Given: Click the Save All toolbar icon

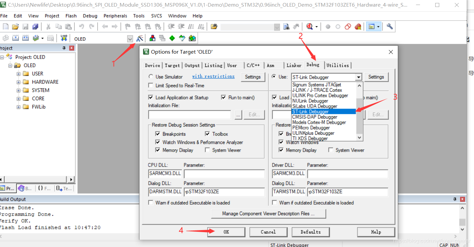Looking at the screenshot, I should click(35, 27).
